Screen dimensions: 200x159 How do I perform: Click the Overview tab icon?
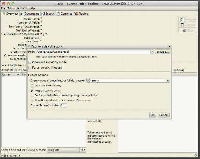(x=4, y=14)
